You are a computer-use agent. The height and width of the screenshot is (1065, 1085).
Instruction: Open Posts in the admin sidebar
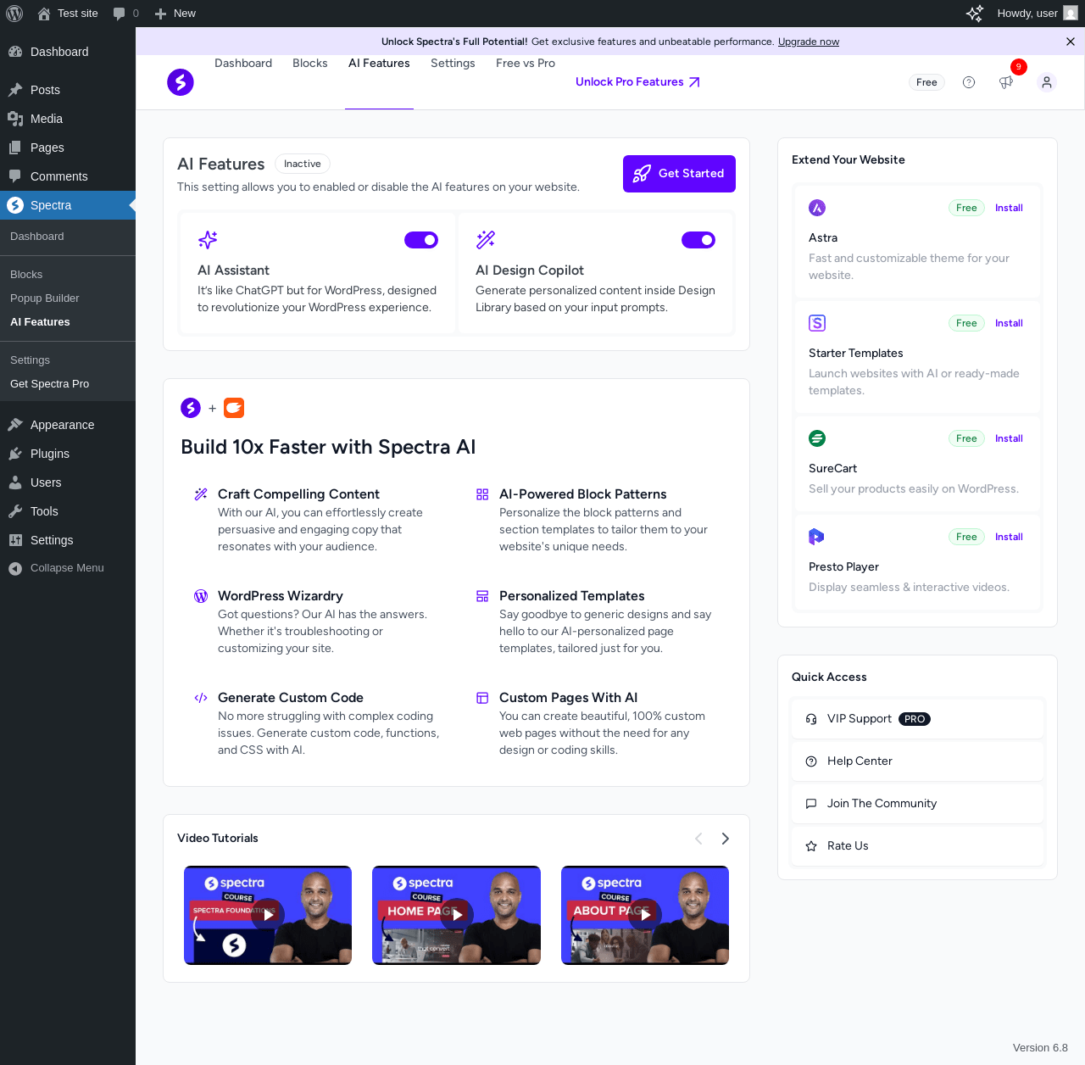68,90
